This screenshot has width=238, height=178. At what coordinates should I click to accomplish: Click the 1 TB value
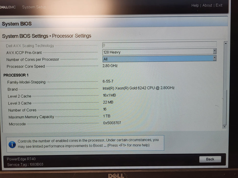point(107,116)
